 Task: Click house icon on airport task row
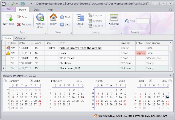pos(8,48)
